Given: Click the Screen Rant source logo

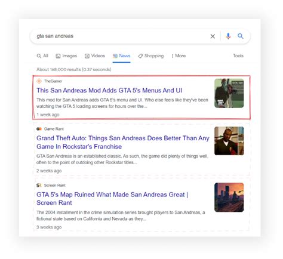Looking at the screenshot, I should click(x=39, y=185).
